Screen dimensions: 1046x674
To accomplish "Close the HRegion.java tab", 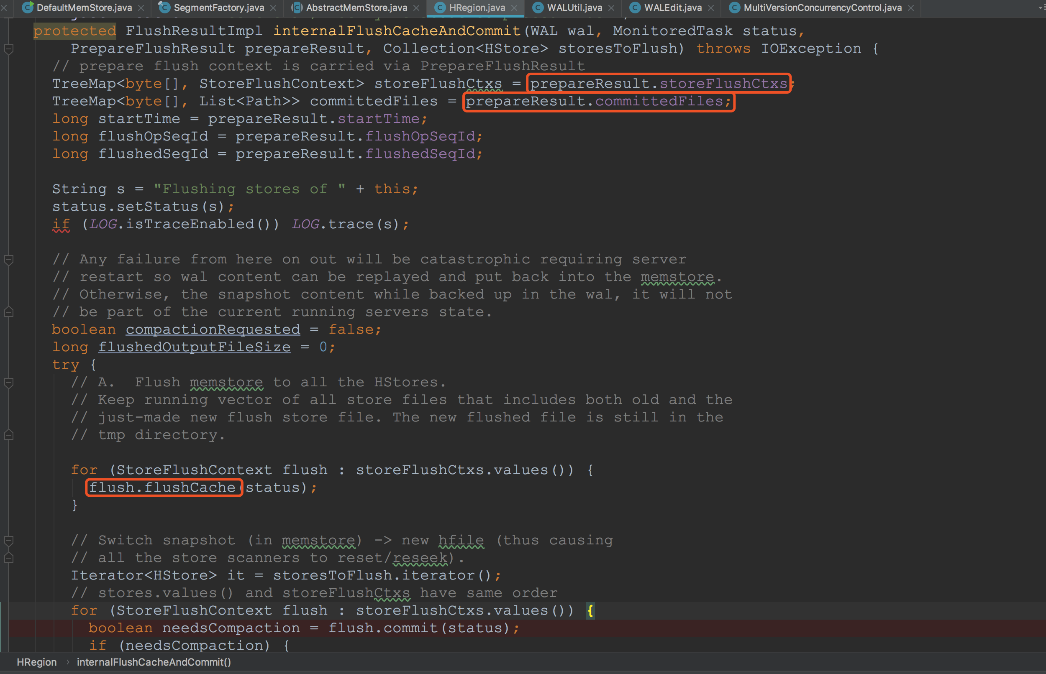I will coord(514,8).
